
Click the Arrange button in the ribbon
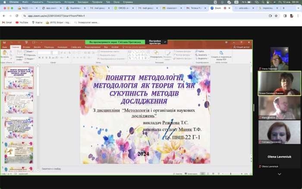click(156, 56)
